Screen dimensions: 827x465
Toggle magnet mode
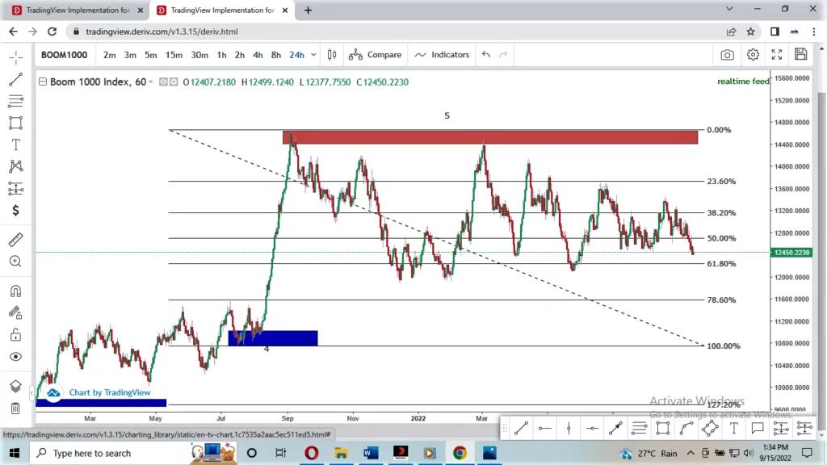16,291
